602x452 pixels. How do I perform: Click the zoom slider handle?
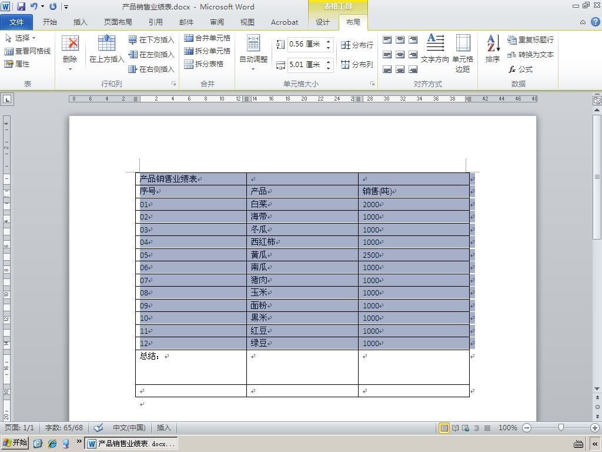pyautogui.click(x=561, y=427)
